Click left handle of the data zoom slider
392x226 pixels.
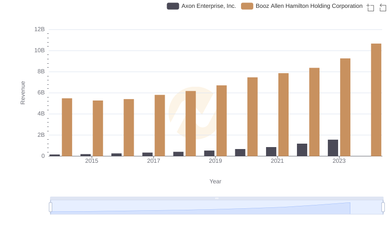pos(50,207)
